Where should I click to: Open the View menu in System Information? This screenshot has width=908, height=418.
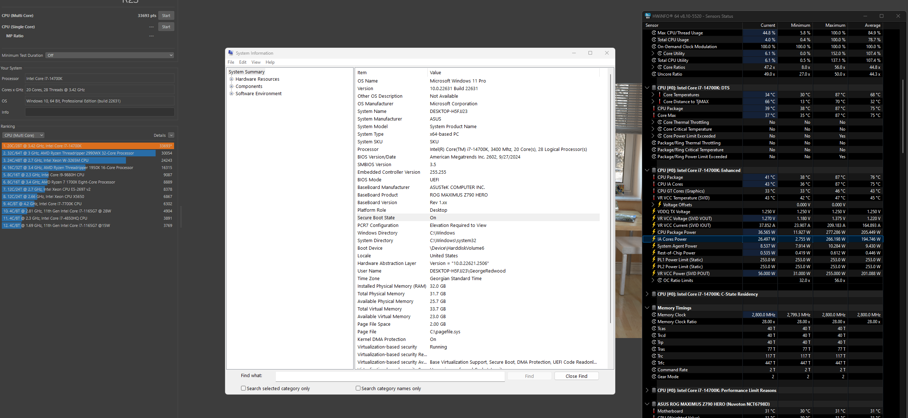[256, 62]
